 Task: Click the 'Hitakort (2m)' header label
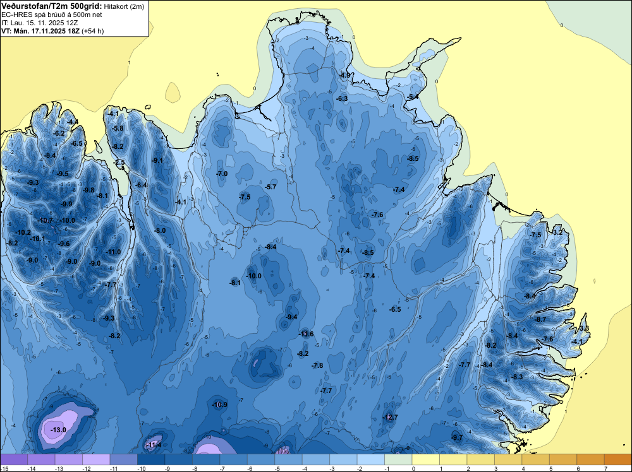pyautogui.click(x=124, y=6)
